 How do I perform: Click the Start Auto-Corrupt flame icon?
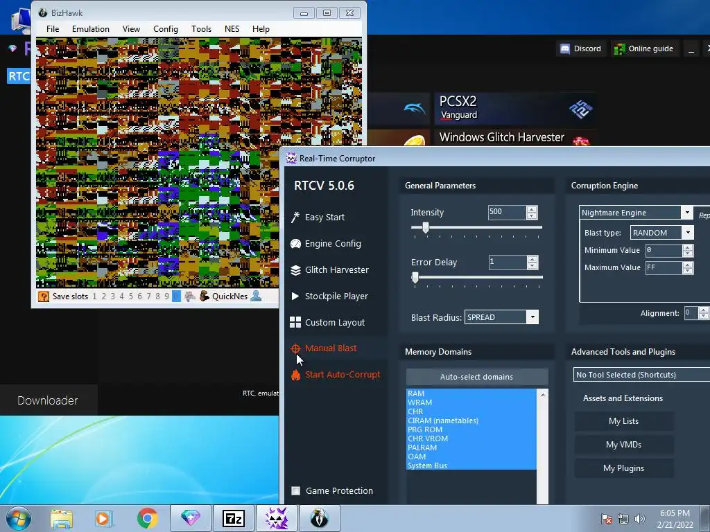tap(295, 375)
